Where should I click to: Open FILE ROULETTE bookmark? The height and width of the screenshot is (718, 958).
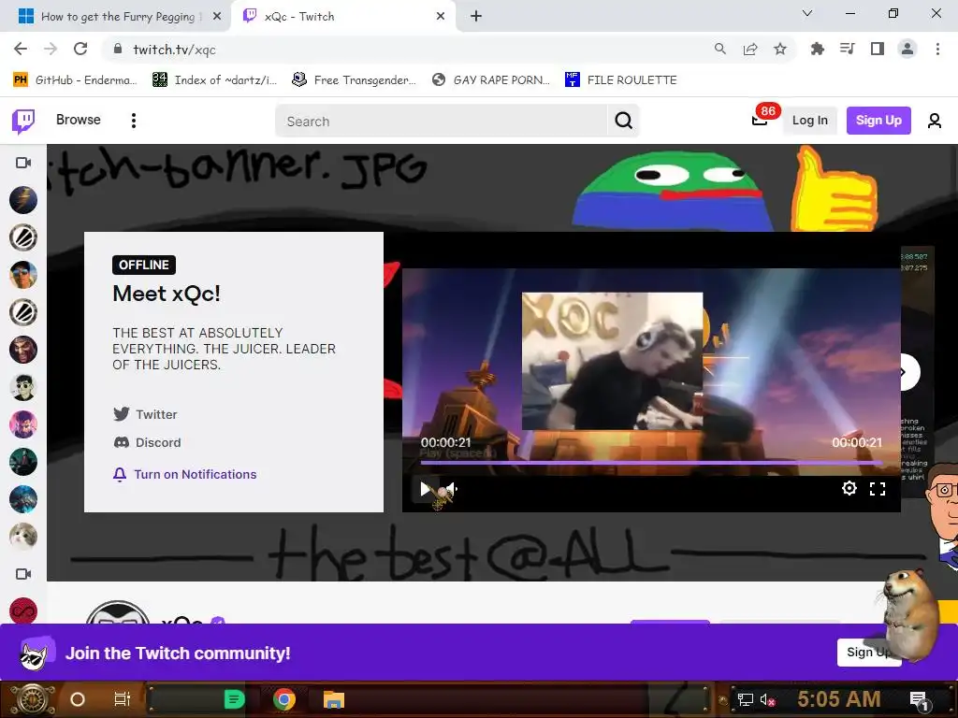coord(621,80)
